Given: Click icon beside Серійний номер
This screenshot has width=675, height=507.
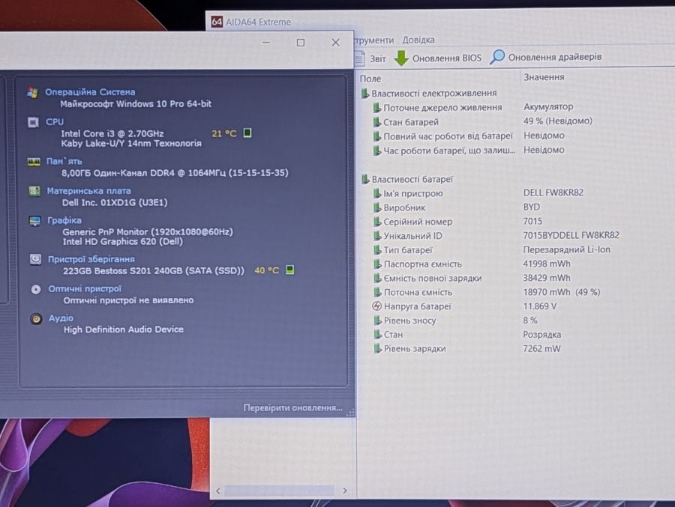Looking at the screenshot, I should [x=376, y=222].
